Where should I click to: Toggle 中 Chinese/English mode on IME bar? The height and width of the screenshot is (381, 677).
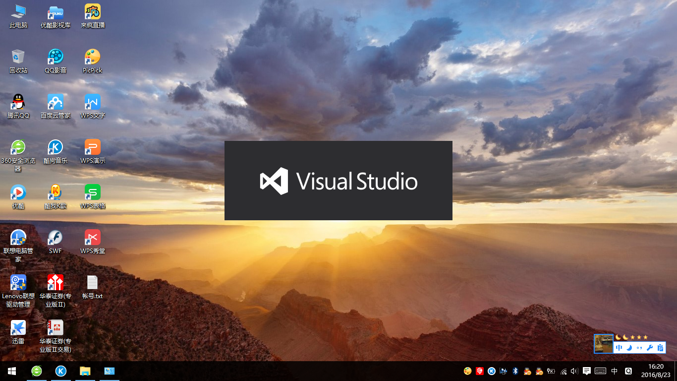coord(619,348)
